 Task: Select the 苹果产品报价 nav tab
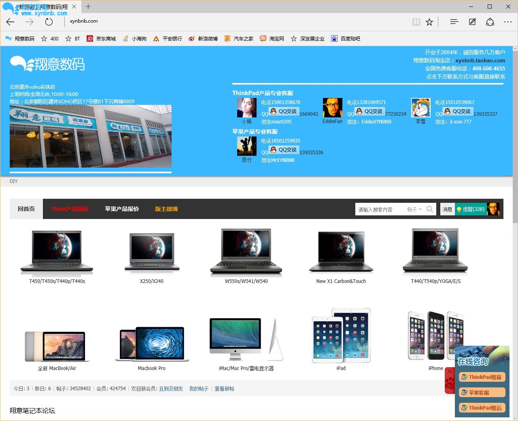pos(122,209)
